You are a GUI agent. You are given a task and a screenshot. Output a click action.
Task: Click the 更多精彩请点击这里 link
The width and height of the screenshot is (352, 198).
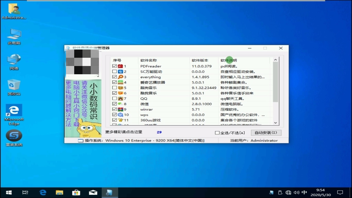(124, 132)
